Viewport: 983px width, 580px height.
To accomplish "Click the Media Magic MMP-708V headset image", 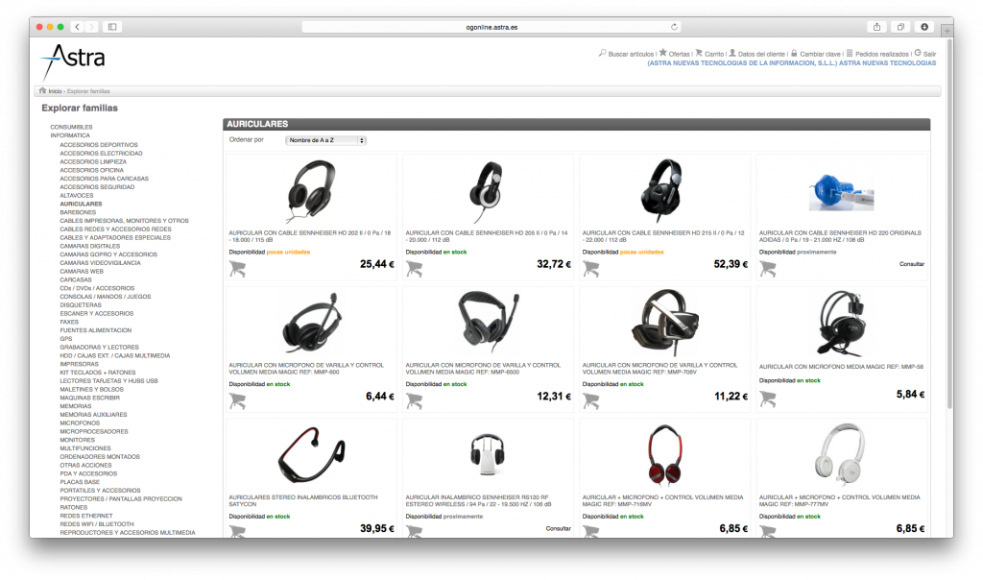I will point(664,323).
